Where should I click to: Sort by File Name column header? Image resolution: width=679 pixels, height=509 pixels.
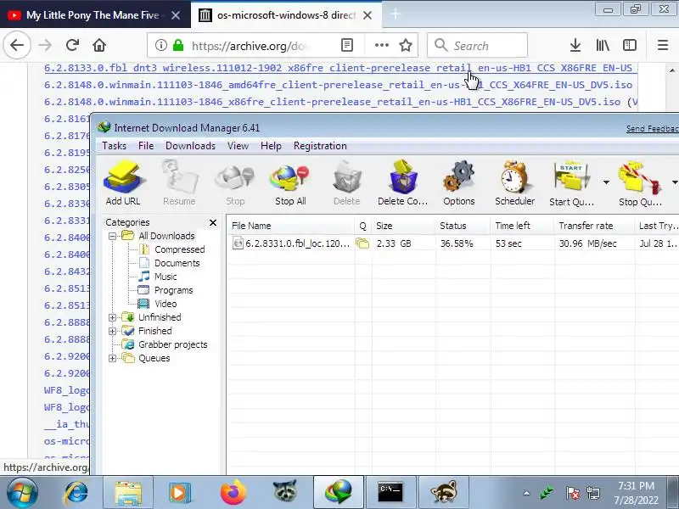(290, 226)
